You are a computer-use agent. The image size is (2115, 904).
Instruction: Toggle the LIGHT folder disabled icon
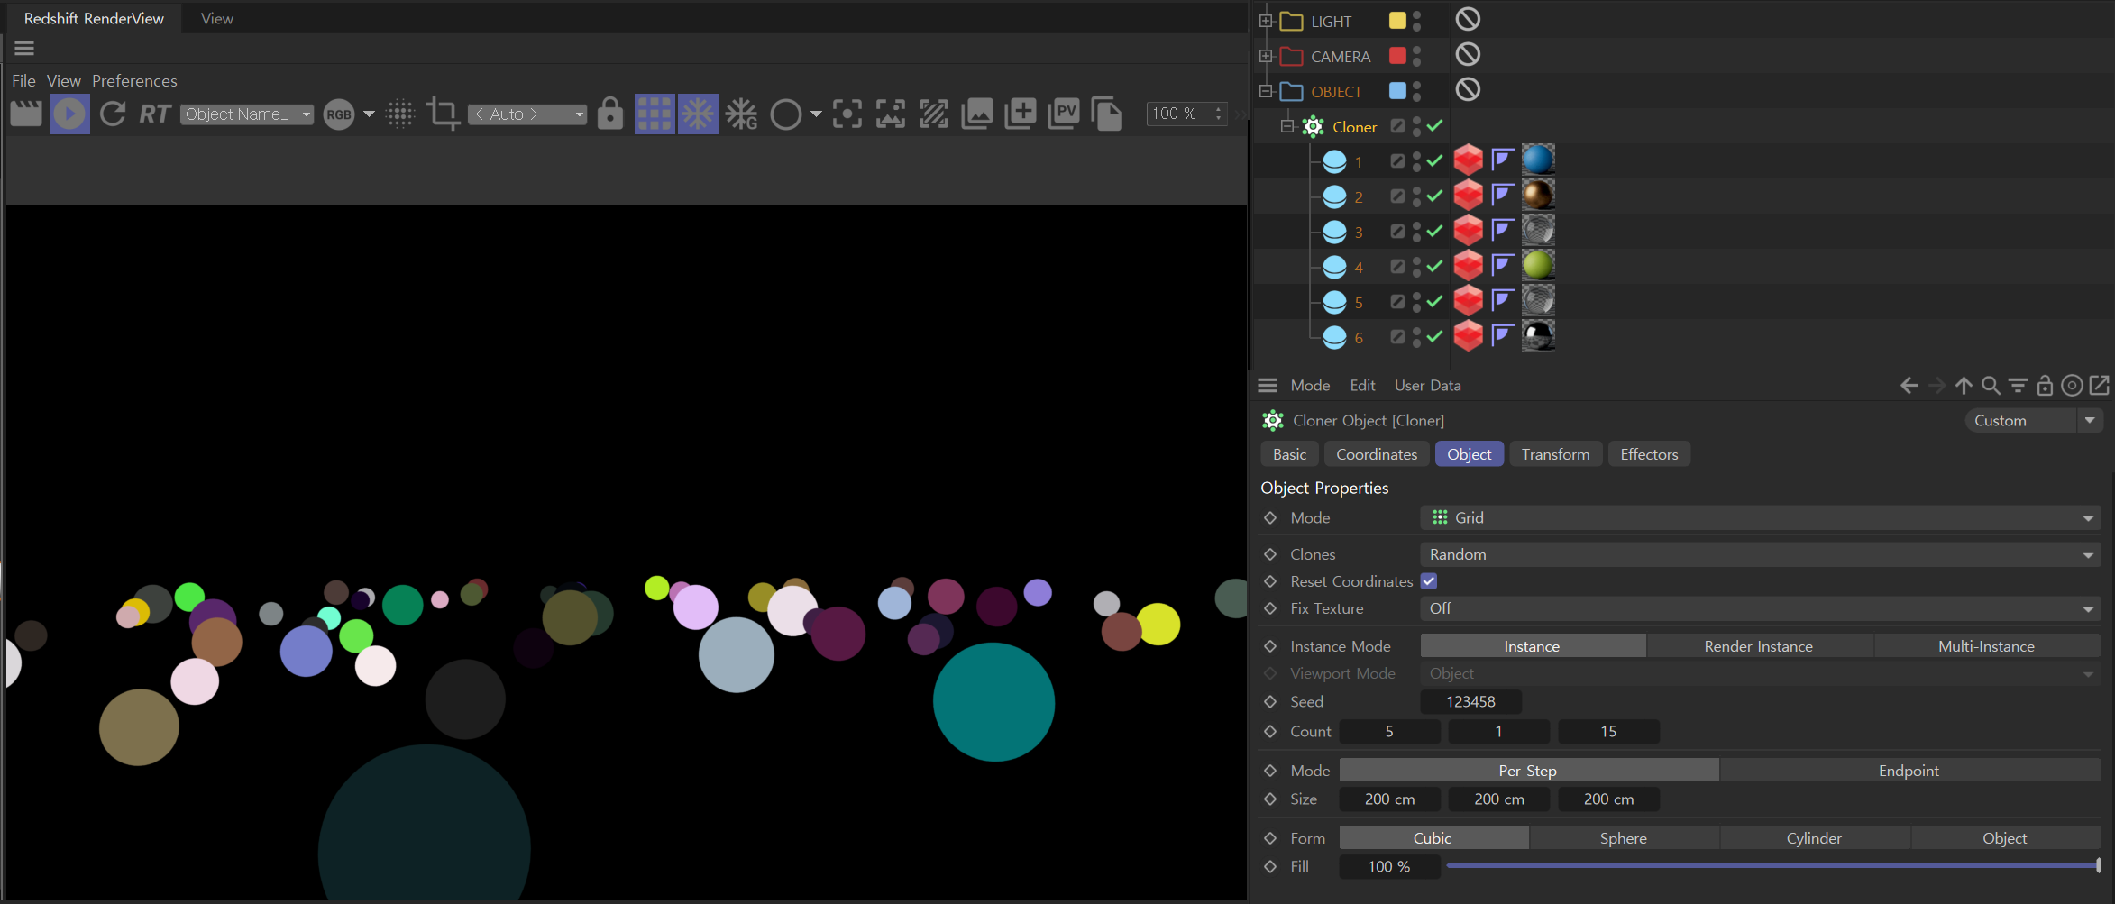[1468, 19]
